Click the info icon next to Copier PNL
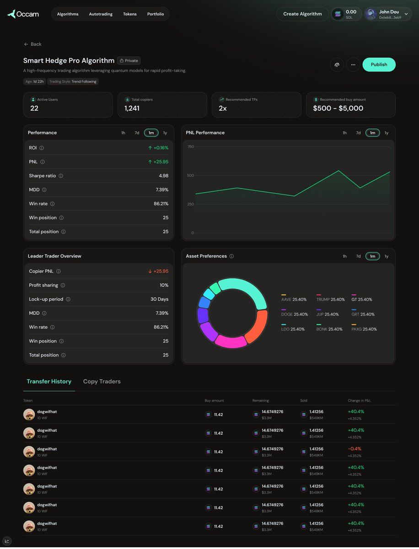The width and height of the screenshot is (419, 549). coord(59,271)
